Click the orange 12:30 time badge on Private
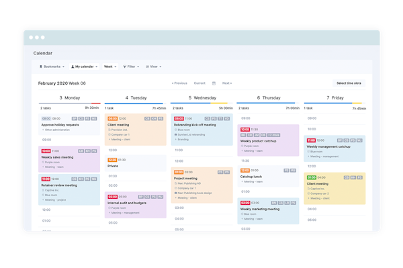The width and height of the screenshot is (403, 268). pos(112,160)
